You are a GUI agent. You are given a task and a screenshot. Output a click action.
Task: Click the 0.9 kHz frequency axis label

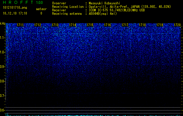point(3,67)
